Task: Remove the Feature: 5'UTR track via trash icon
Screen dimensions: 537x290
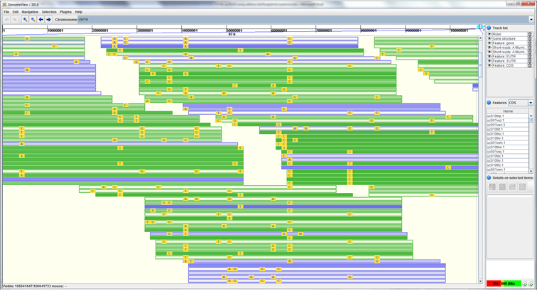Action: coord(529,57)
